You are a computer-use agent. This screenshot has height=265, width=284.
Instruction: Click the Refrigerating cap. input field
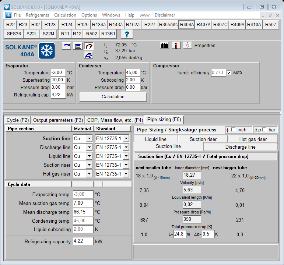pos(58,95)
